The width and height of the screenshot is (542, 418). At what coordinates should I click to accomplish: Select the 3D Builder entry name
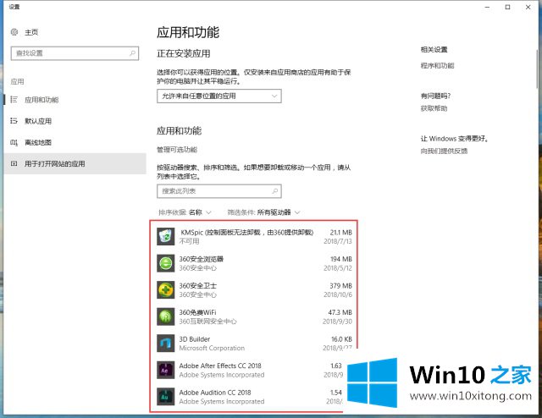195,339
